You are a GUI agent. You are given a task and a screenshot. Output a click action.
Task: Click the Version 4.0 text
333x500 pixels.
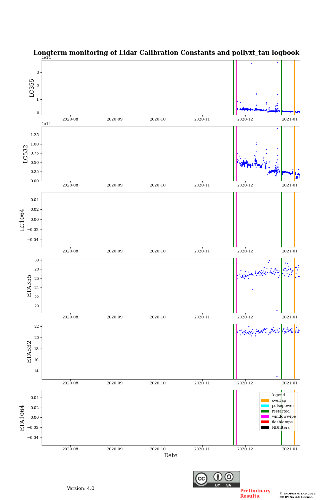pyautogui.click(x=80, y=489)
